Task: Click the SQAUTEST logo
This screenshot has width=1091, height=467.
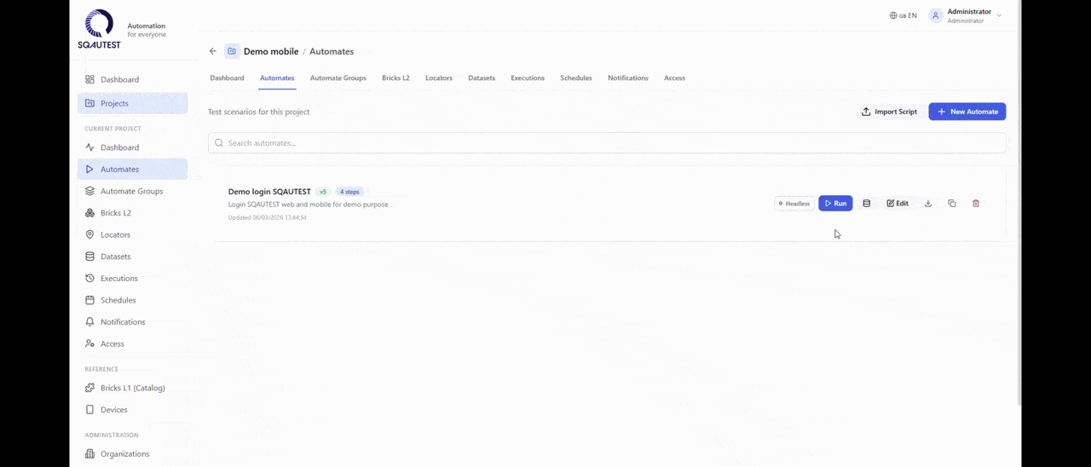Action: point(100,29)
